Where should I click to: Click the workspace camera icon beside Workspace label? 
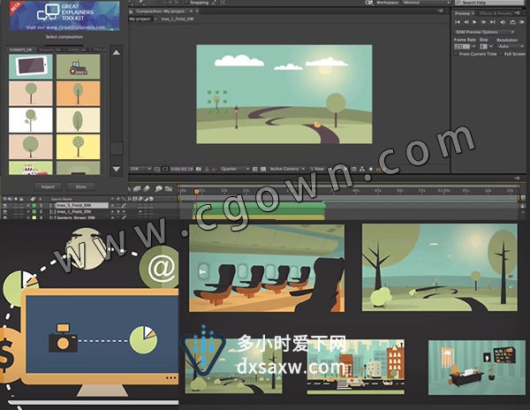tap(369, 3)
